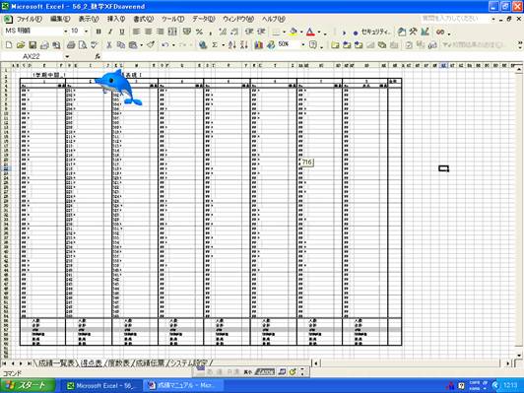Toggle Underline formatting button
524x393 pixels.
[122, 32]
